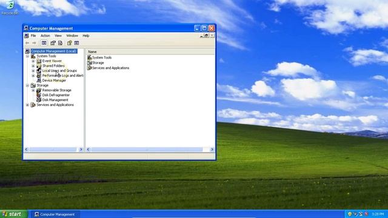Restore the inner MDI console window

pos(206,36)
